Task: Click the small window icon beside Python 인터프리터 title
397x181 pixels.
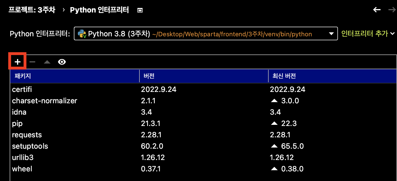Action: tap(140, 10)
